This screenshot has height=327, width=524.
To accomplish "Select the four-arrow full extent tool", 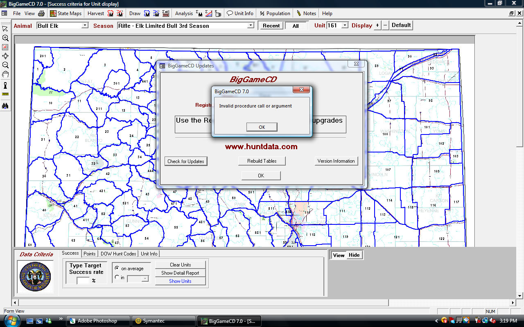I will click(x=5, y=56).
